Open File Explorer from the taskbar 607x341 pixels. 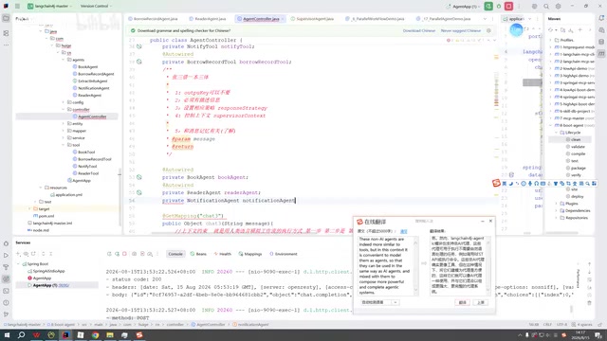(x=110, y=335)
